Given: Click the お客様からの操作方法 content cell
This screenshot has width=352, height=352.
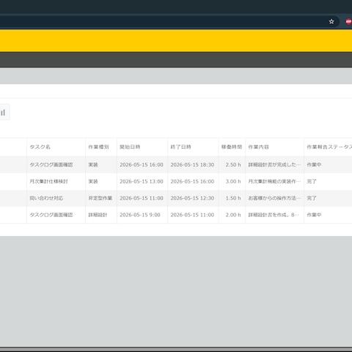Looking at the screenshot, I should point(274,198).
